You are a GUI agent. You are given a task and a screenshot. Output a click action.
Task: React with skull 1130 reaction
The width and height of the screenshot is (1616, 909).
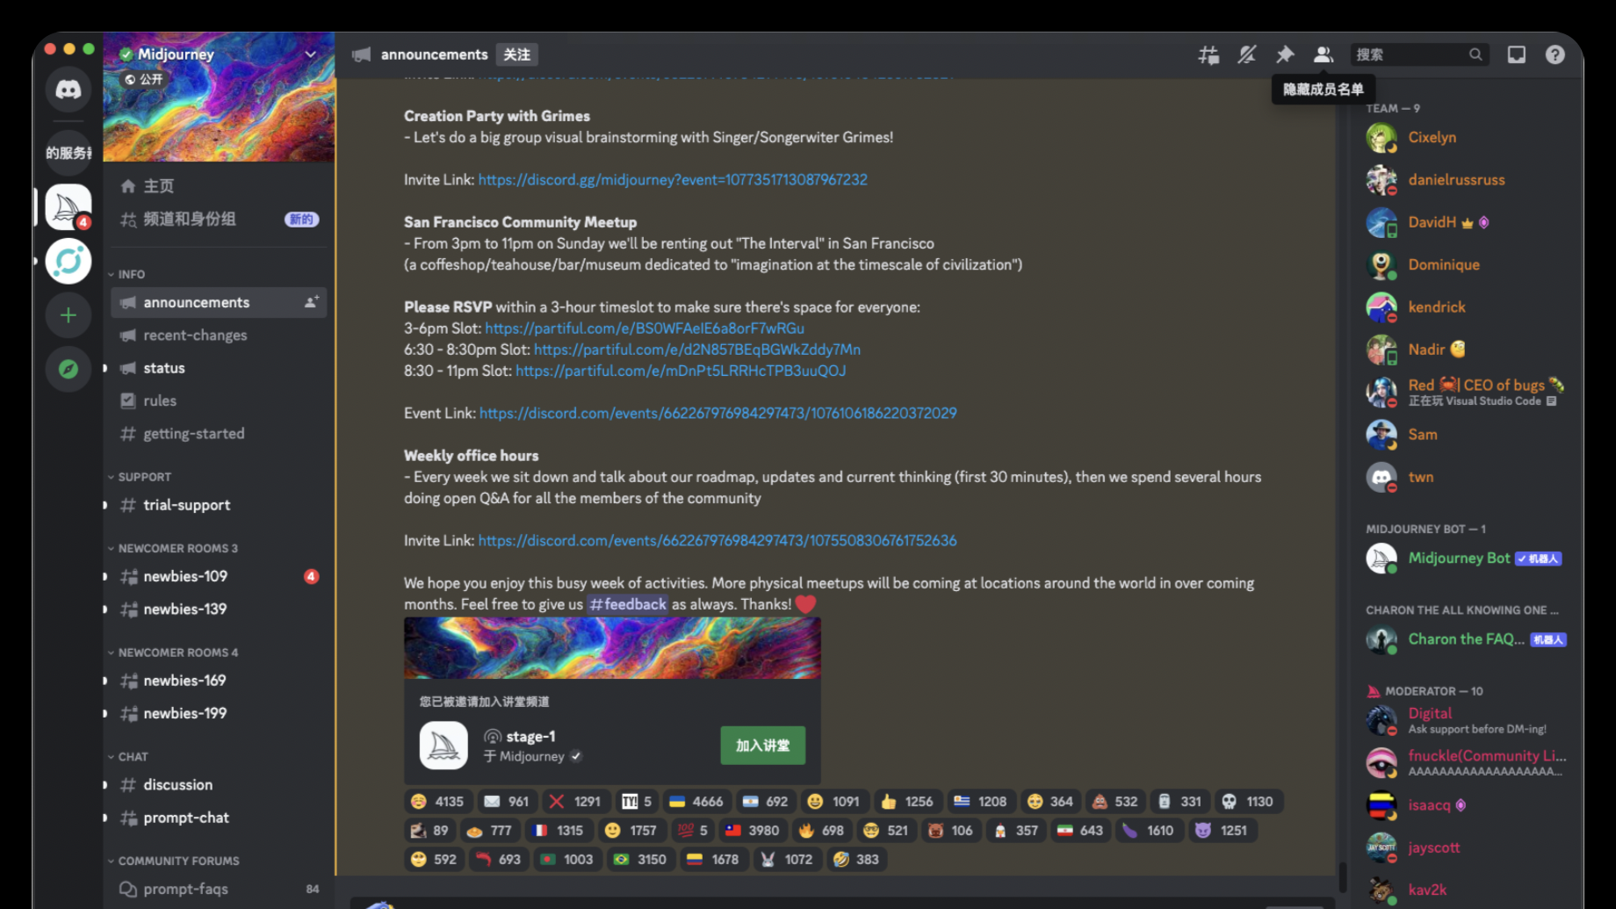[1248, 801]
